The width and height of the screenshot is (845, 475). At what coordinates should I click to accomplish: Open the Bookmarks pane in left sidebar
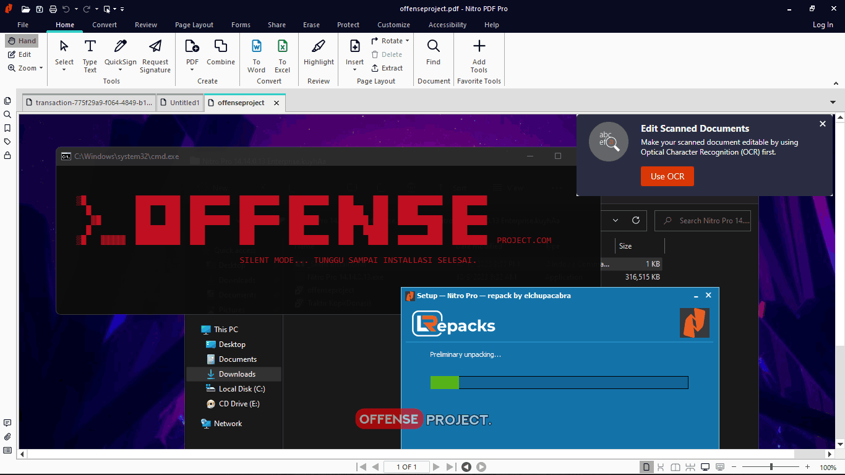[7, 128]
